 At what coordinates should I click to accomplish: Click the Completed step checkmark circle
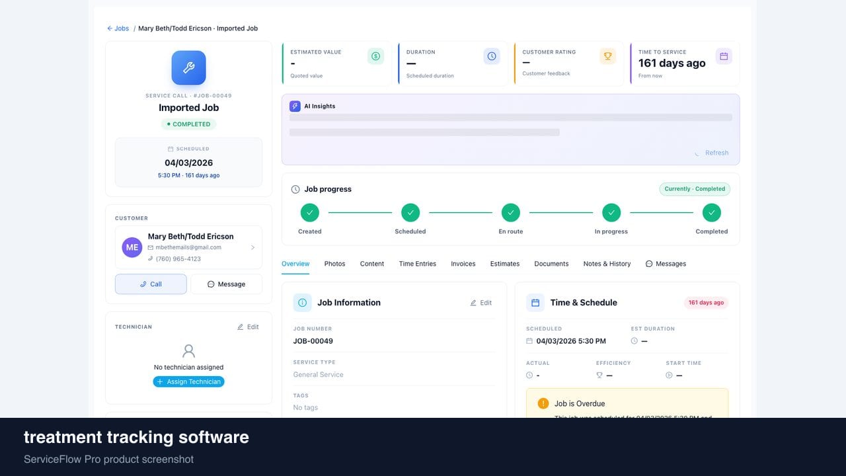(712, 213)
